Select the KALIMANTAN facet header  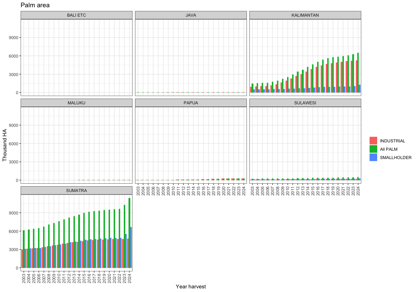tap(305, 15)
